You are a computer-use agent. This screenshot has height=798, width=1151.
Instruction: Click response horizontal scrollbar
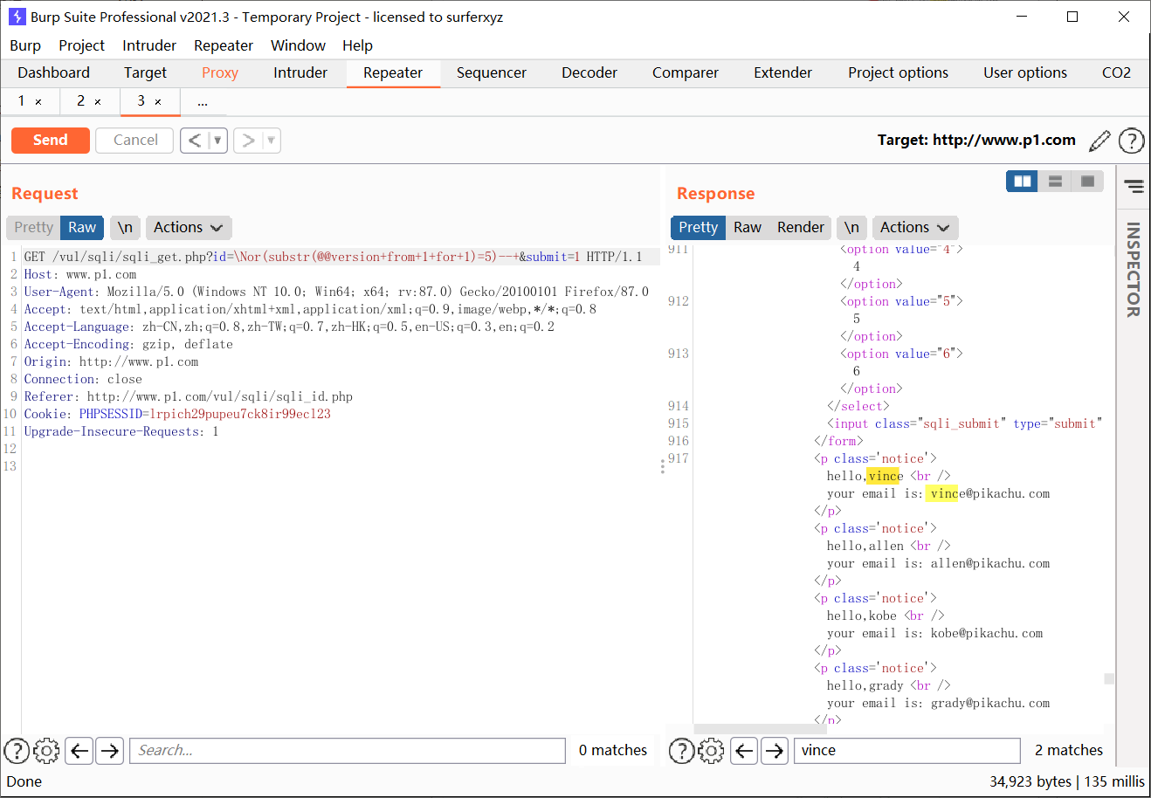760,728
